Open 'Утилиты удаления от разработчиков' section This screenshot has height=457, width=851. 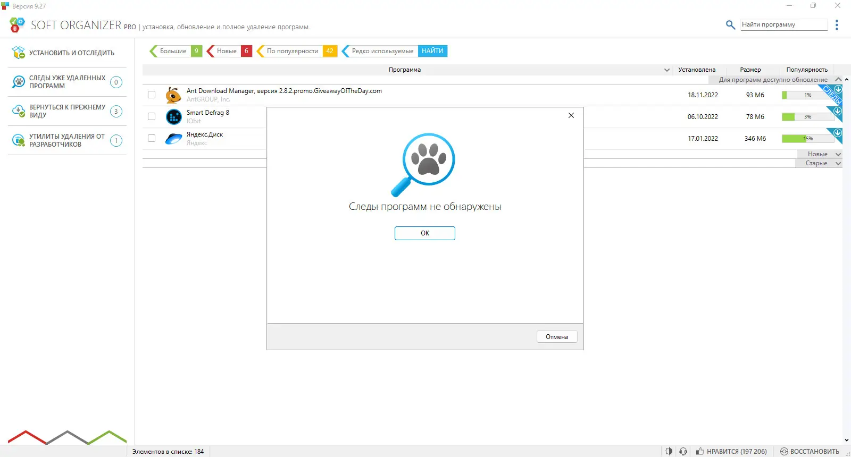(67, 140)
